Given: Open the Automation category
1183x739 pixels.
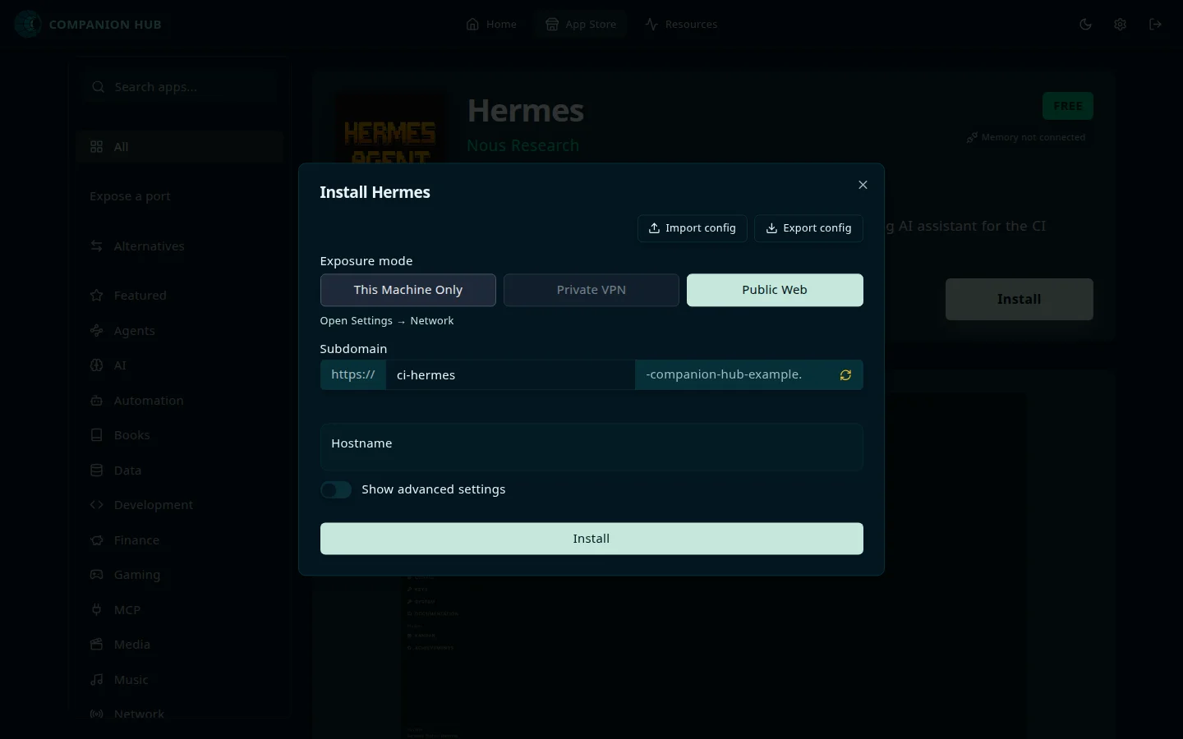Looking at the screenshot, I should click(180, 401).
